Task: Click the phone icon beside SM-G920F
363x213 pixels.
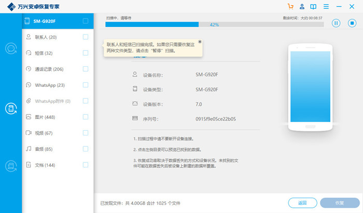Action: click(27, 21)
